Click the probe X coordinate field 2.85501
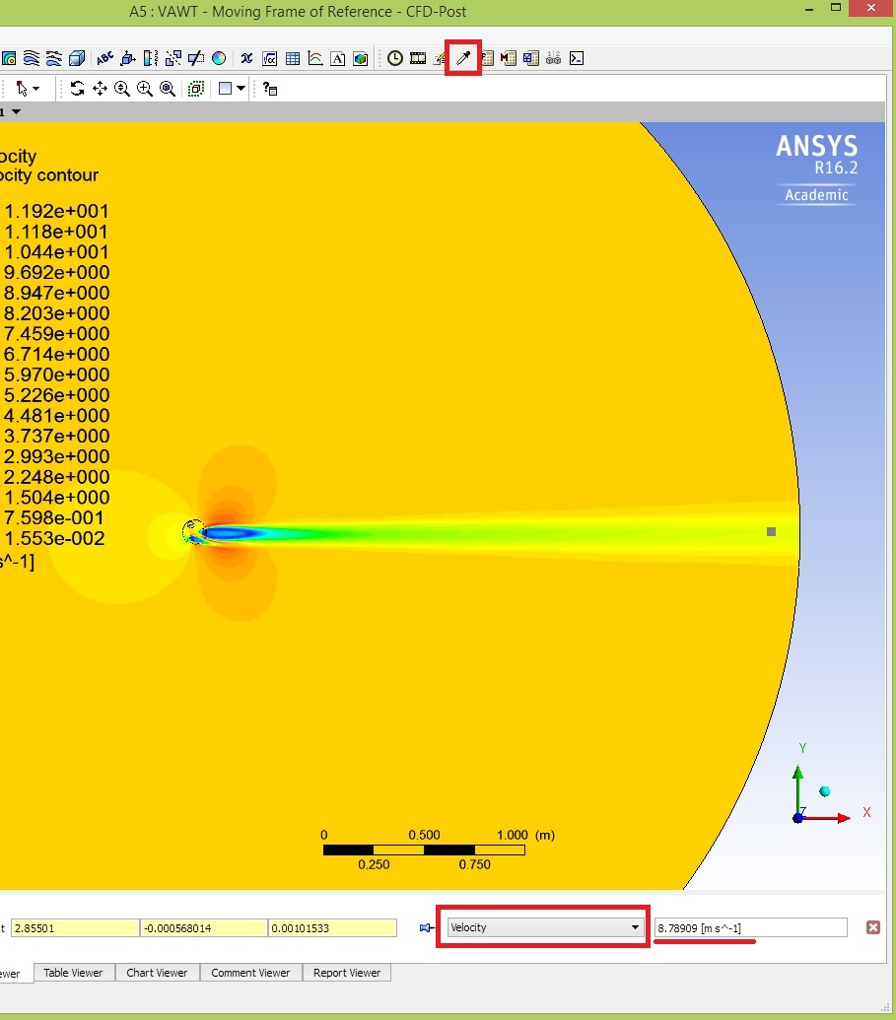896x1020 pixels. pyautogui.click(x=75, y=928)
